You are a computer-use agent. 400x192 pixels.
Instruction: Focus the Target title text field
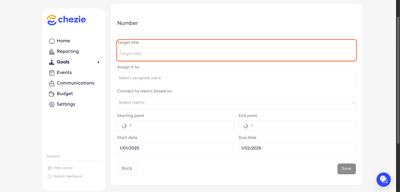236,54
